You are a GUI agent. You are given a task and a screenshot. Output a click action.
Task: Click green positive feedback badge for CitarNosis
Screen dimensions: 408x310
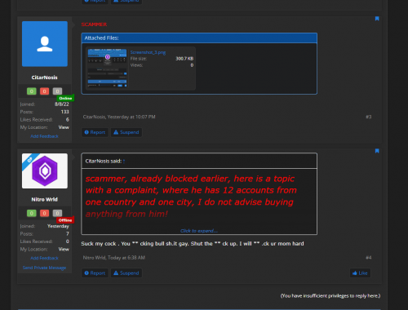(x=32, y=91)
